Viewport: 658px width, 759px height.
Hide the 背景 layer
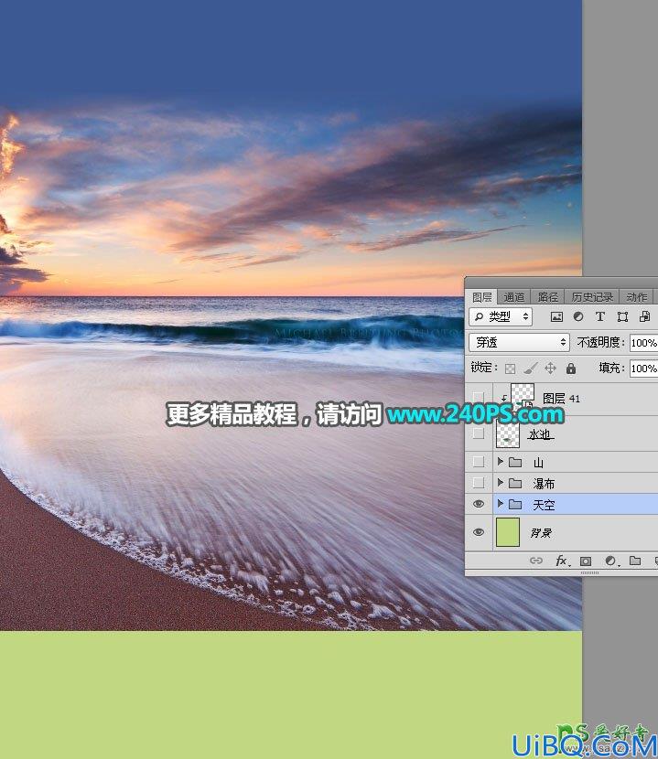pyautogui.click(x=479, y=532)
